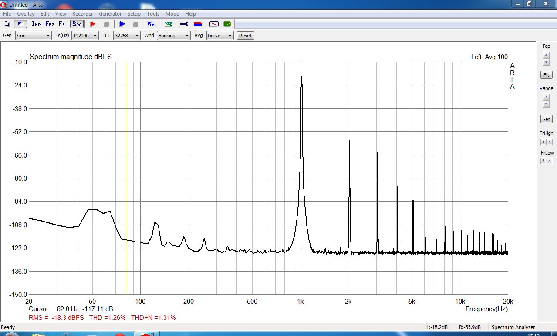Expand the Fs(Hz) sample rate dropdown
557x336 pixels.
coord(85,36)
